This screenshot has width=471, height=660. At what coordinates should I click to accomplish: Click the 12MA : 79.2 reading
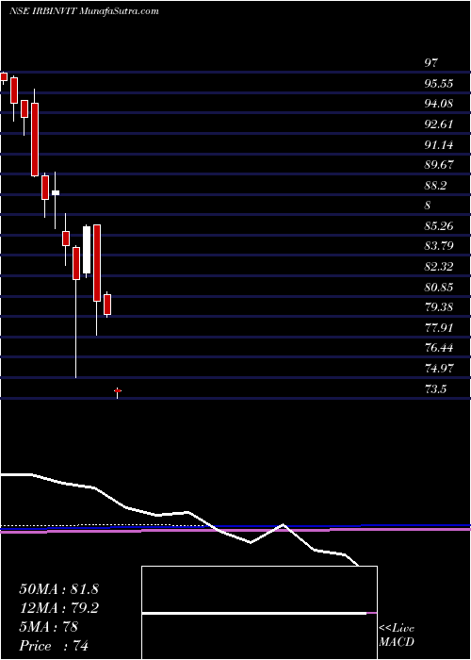(x=58, y=608)
